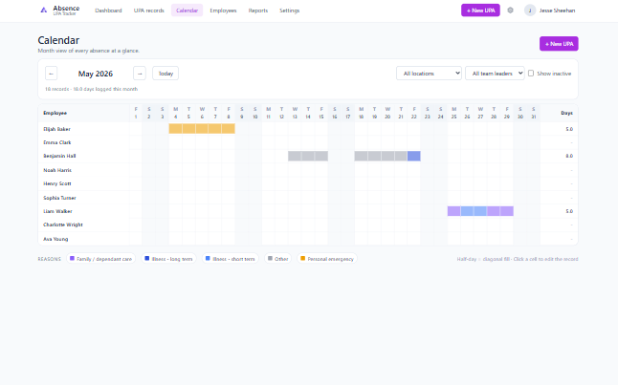Image resolution: width=618 pixels, height=385 pixels.
Task: Click Emma Clark employee name
Action: tap(57, 142)
